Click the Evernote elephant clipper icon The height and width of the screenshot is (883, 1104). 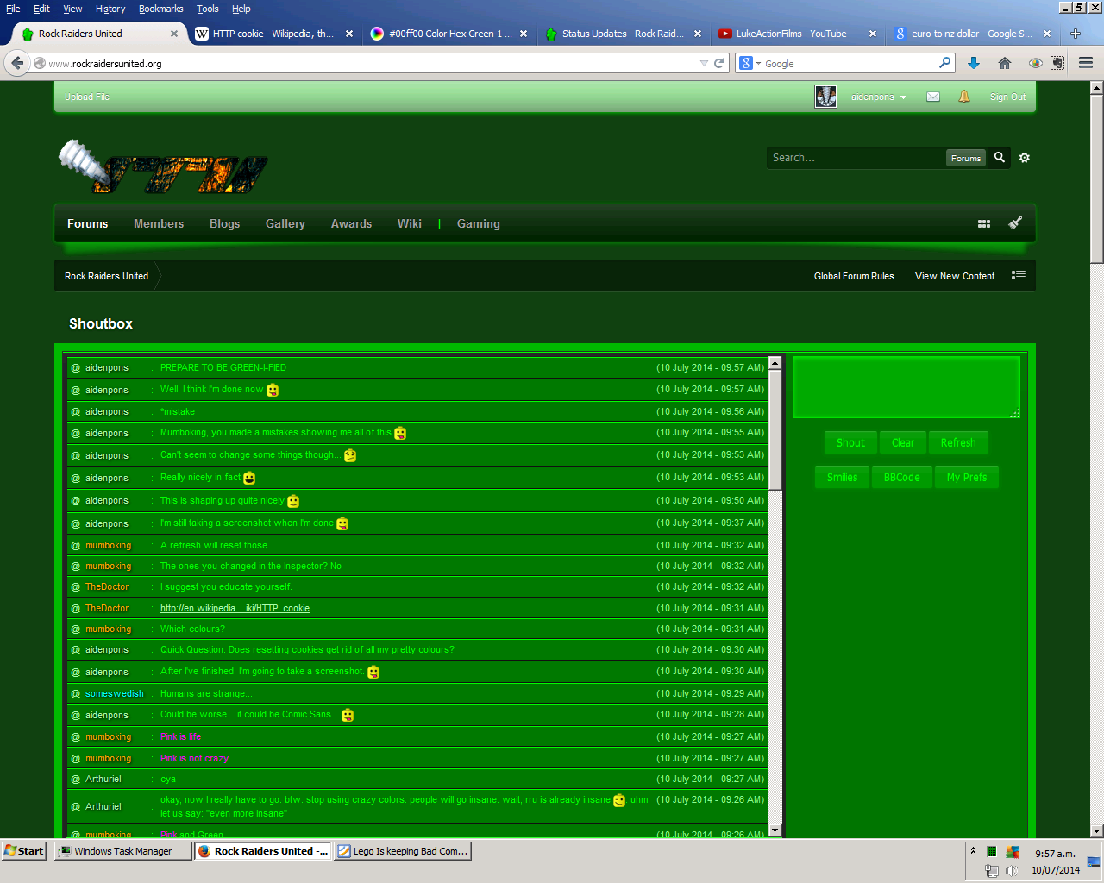pos(1057,63)
